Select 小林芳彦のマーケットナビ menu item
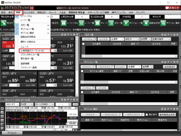The image size is (181, 136). coord(35,51)
